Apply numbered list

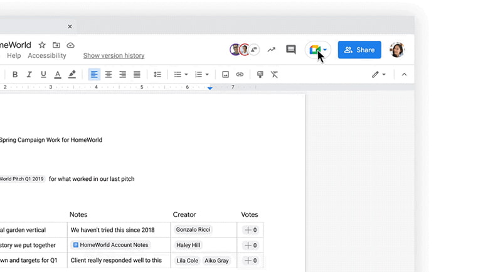199,74
